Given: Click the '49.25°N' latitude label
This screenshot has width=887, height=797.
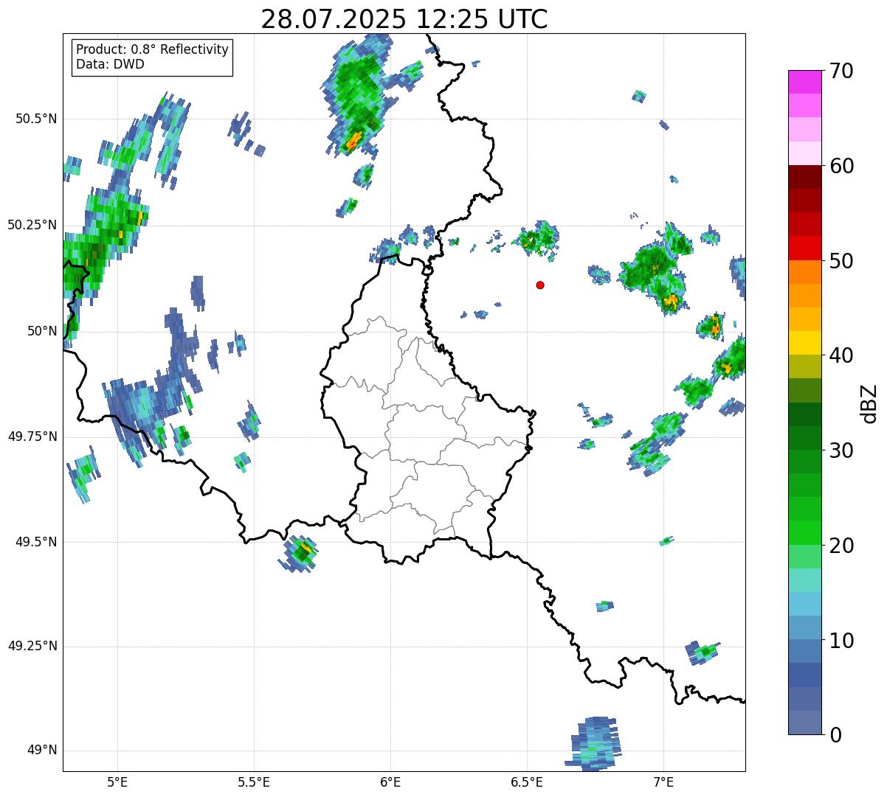Looking at the screenshot, I should pyautogui.click(x=32, y=646).
